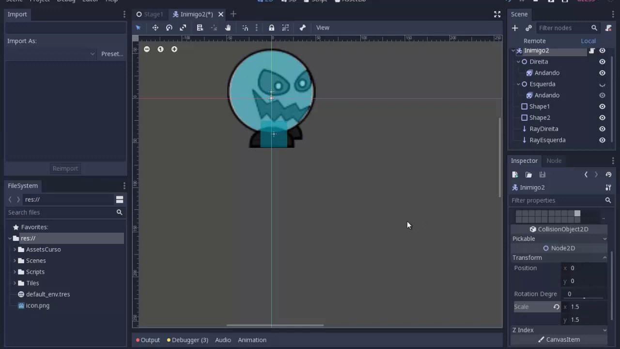Switch scene tree to Remote view
620x349 pixels.
(535, 41)
